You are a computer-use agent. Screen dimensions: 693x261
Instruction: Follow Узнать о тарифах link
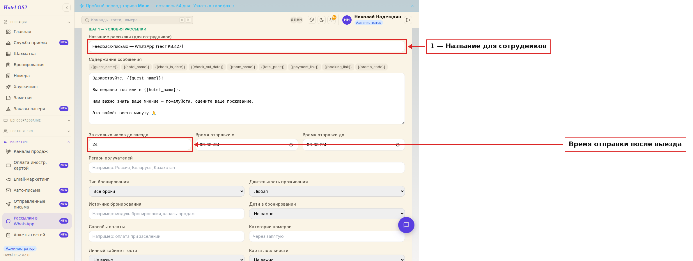point(212,6)
